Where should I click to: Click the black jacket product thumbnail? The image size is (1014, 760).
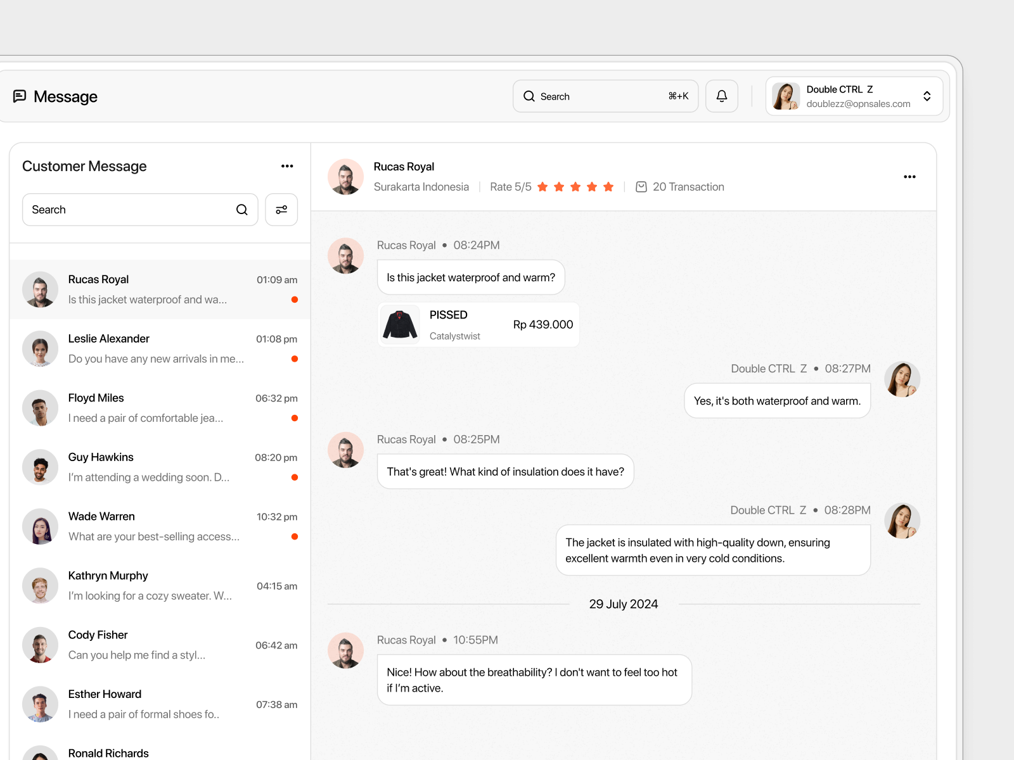(x=401, y=325)
